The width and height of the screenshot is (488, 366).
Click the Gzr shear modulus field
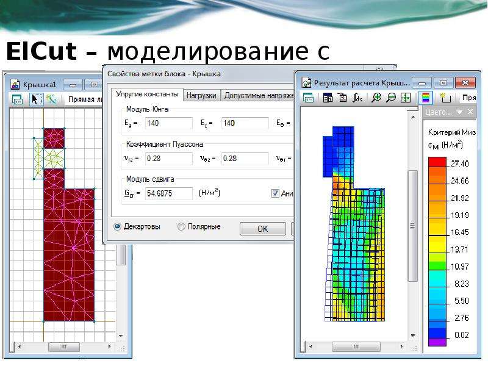[x=169, y=193]
